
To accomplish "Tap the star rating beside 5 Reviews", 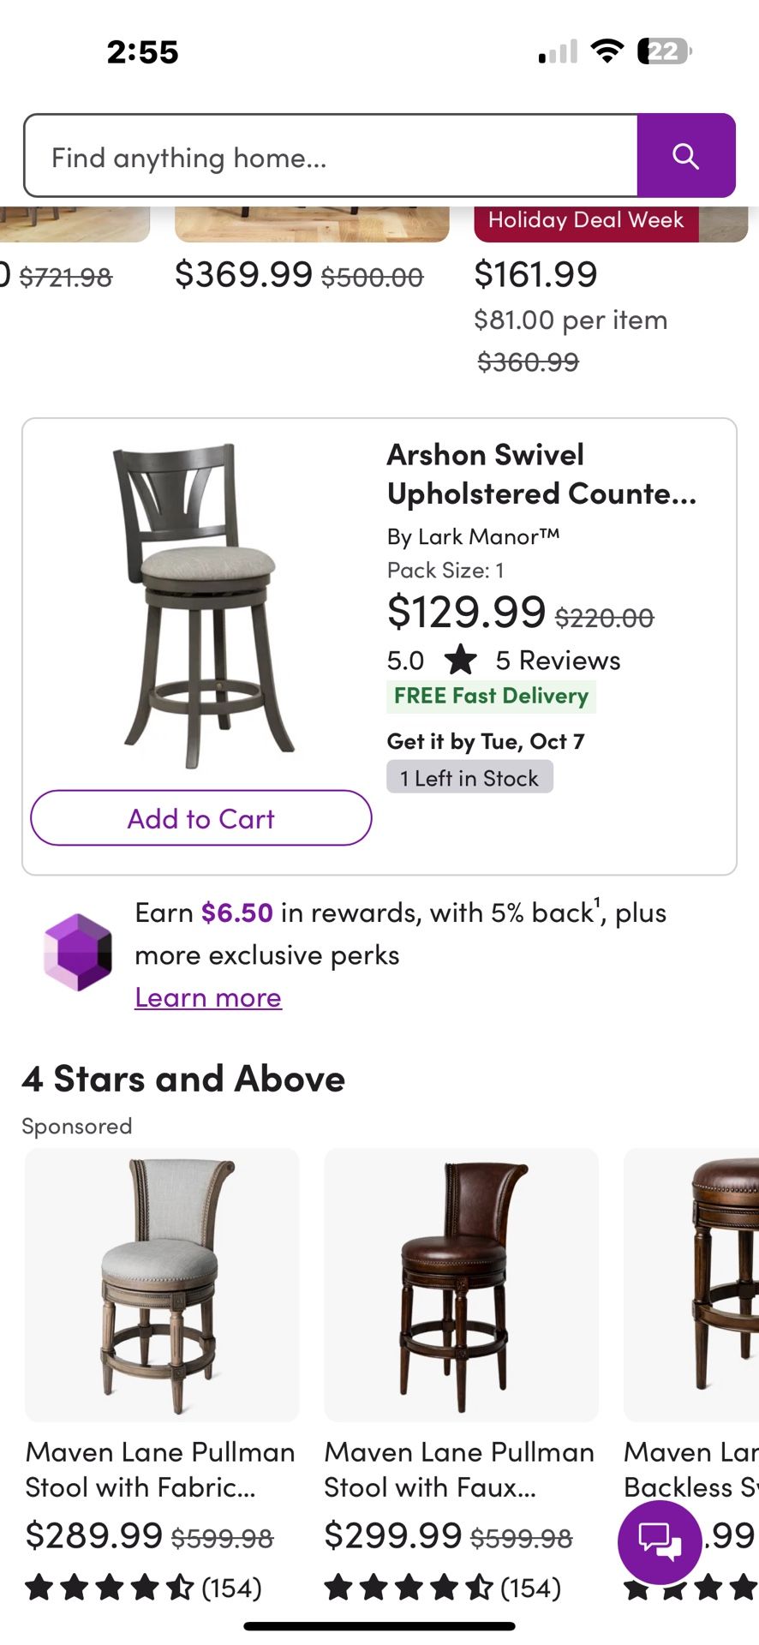I will 461,660.
